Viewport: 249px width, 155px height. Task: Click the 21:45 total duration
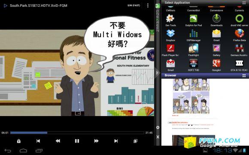pos(149,133)
